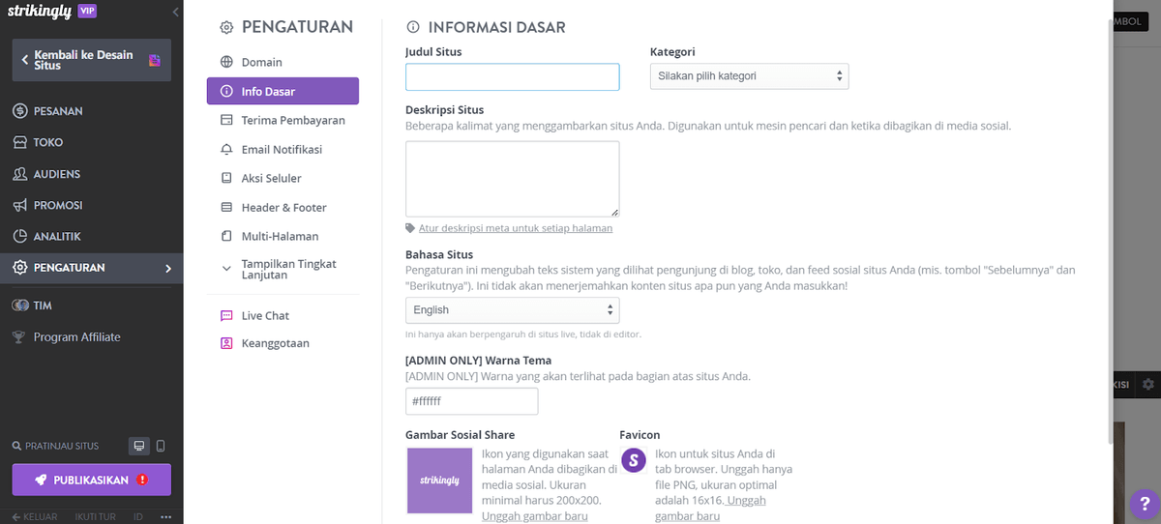Click the Aksi Seluler phone icon
This screenshot has height=524, width=1161.
[226, 179]
